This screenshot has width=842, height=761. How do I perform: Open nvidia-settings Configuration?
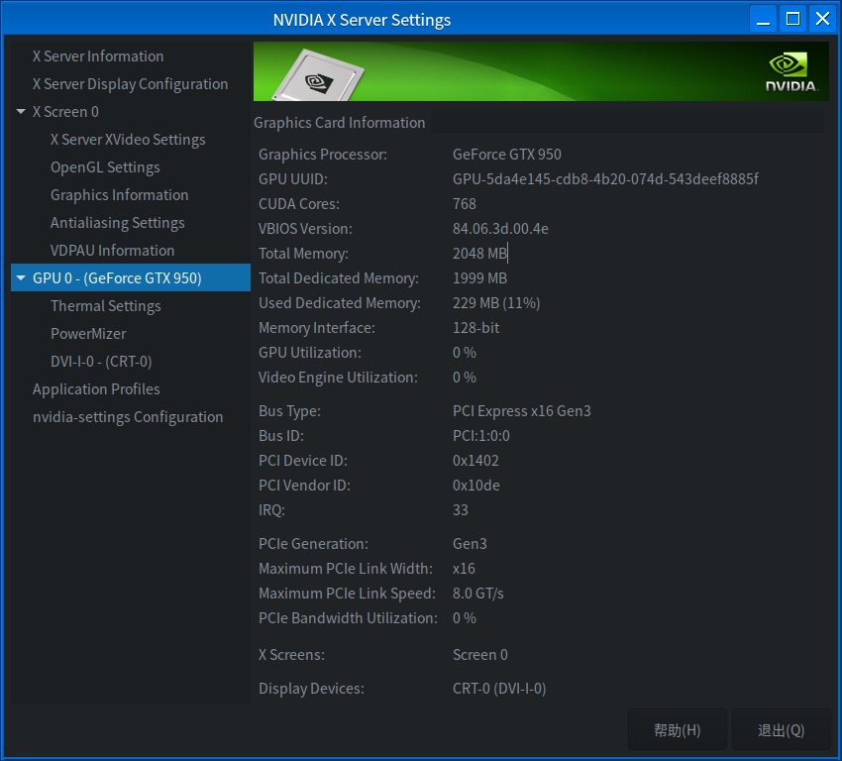[128, 417]
